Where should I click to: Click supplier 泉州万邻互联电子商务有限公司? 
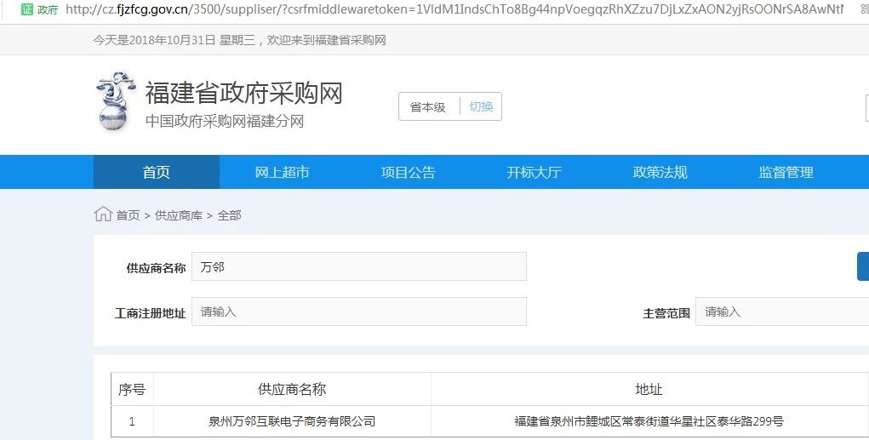click(x=292, y=422)
